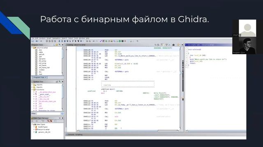Viewport: 263px width, 147px height.
Task: Close the Symbol Tree panel
Action: coord(62,82)
